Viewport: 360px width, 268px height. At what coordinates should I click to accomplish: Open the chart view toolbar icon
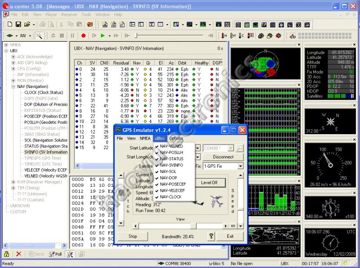[189, 24]
